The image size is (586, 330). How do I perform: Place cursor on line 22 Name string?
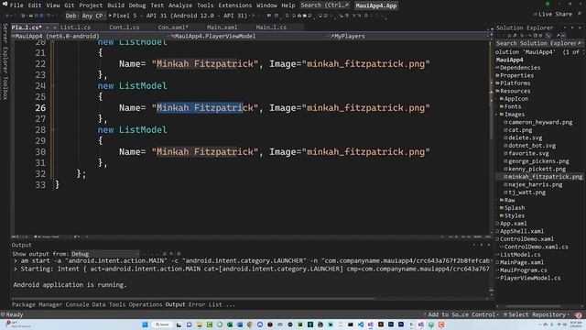coord(205,64)
